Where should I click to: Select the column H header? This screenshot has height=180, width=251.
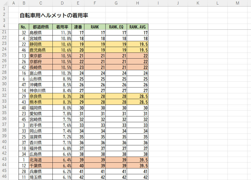tap(137, 3)
